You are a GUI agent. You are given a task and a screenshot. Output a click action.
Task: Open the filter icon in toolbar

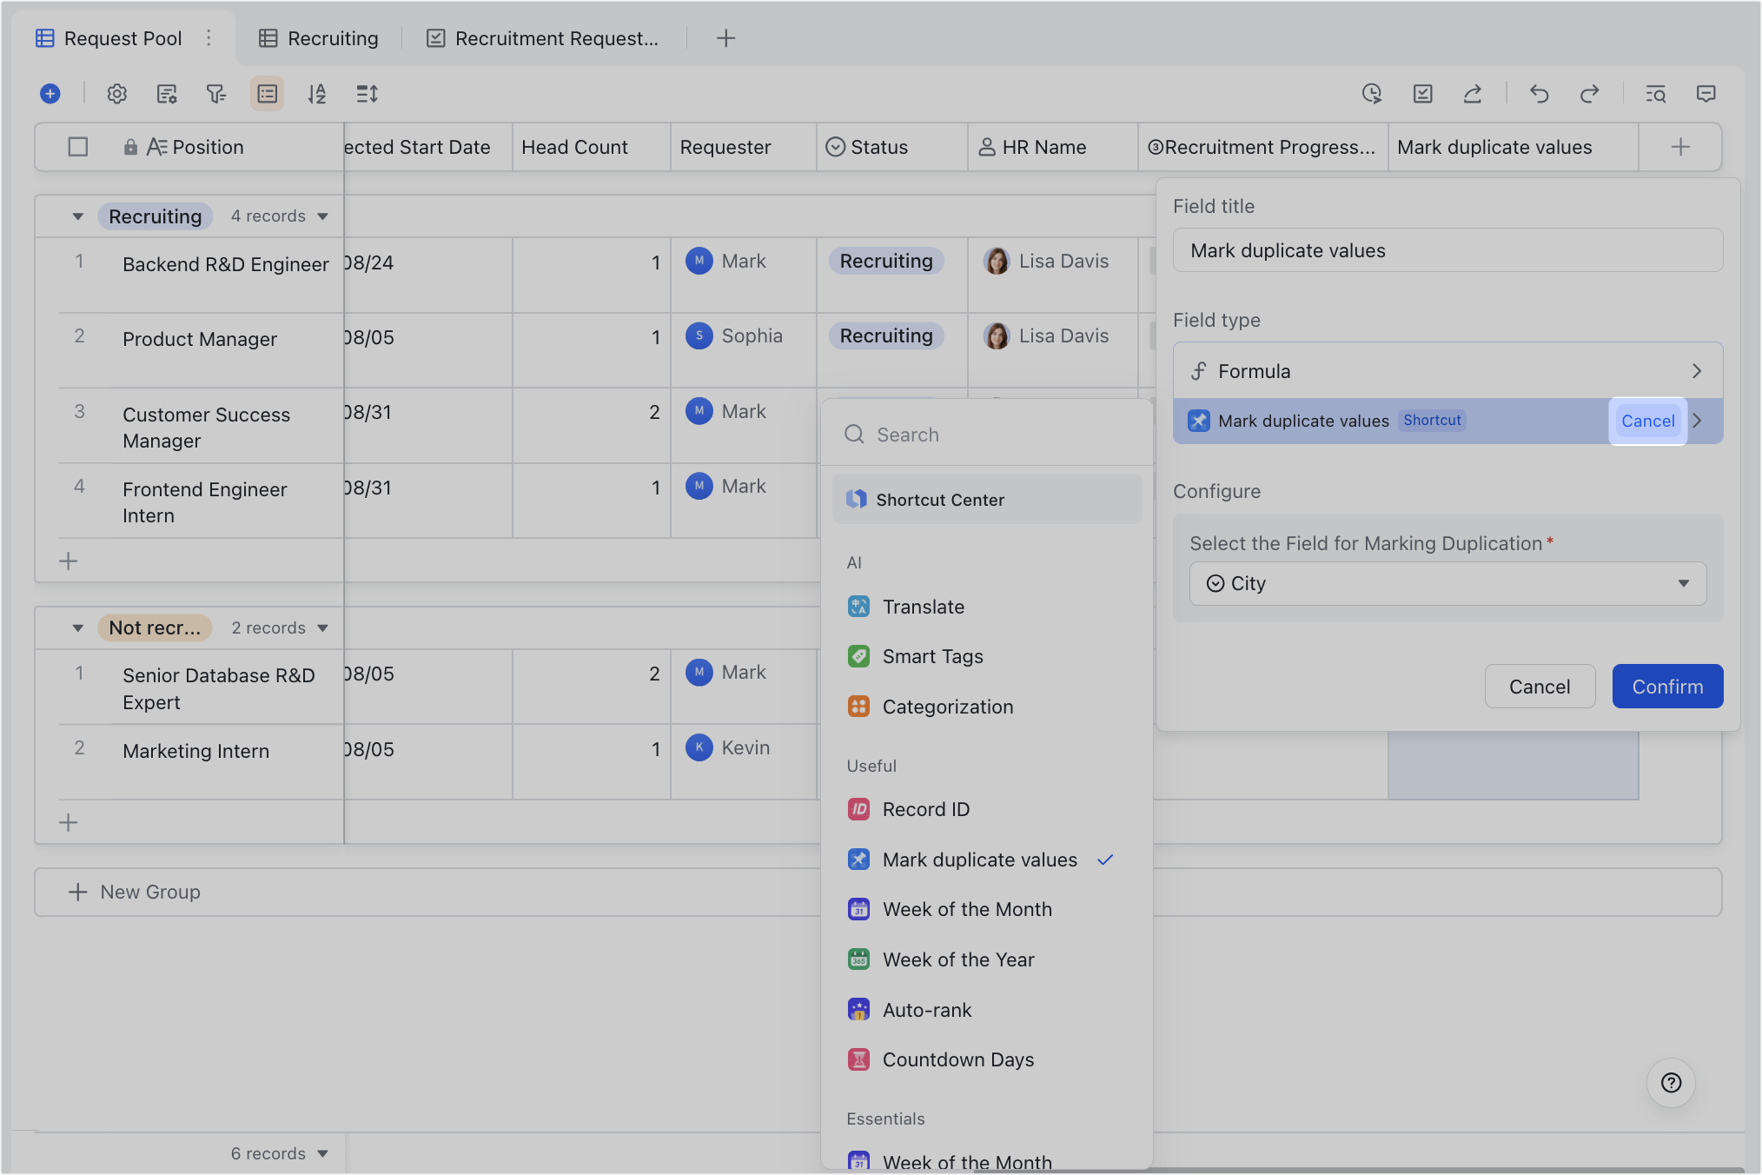point(216,94)
